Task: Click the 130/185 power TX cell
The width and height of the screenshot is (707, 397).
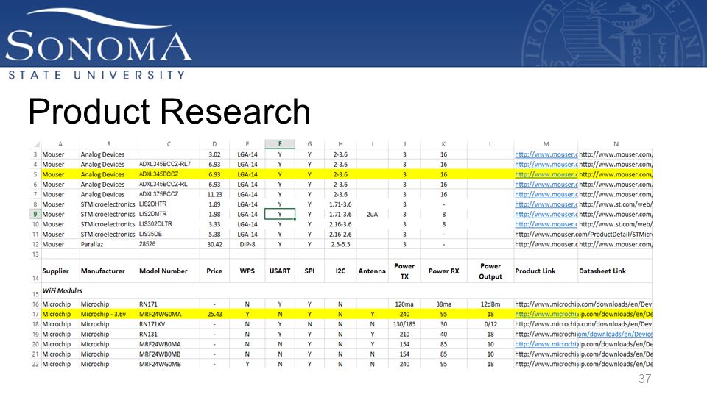Action: (x=404, y=324)
